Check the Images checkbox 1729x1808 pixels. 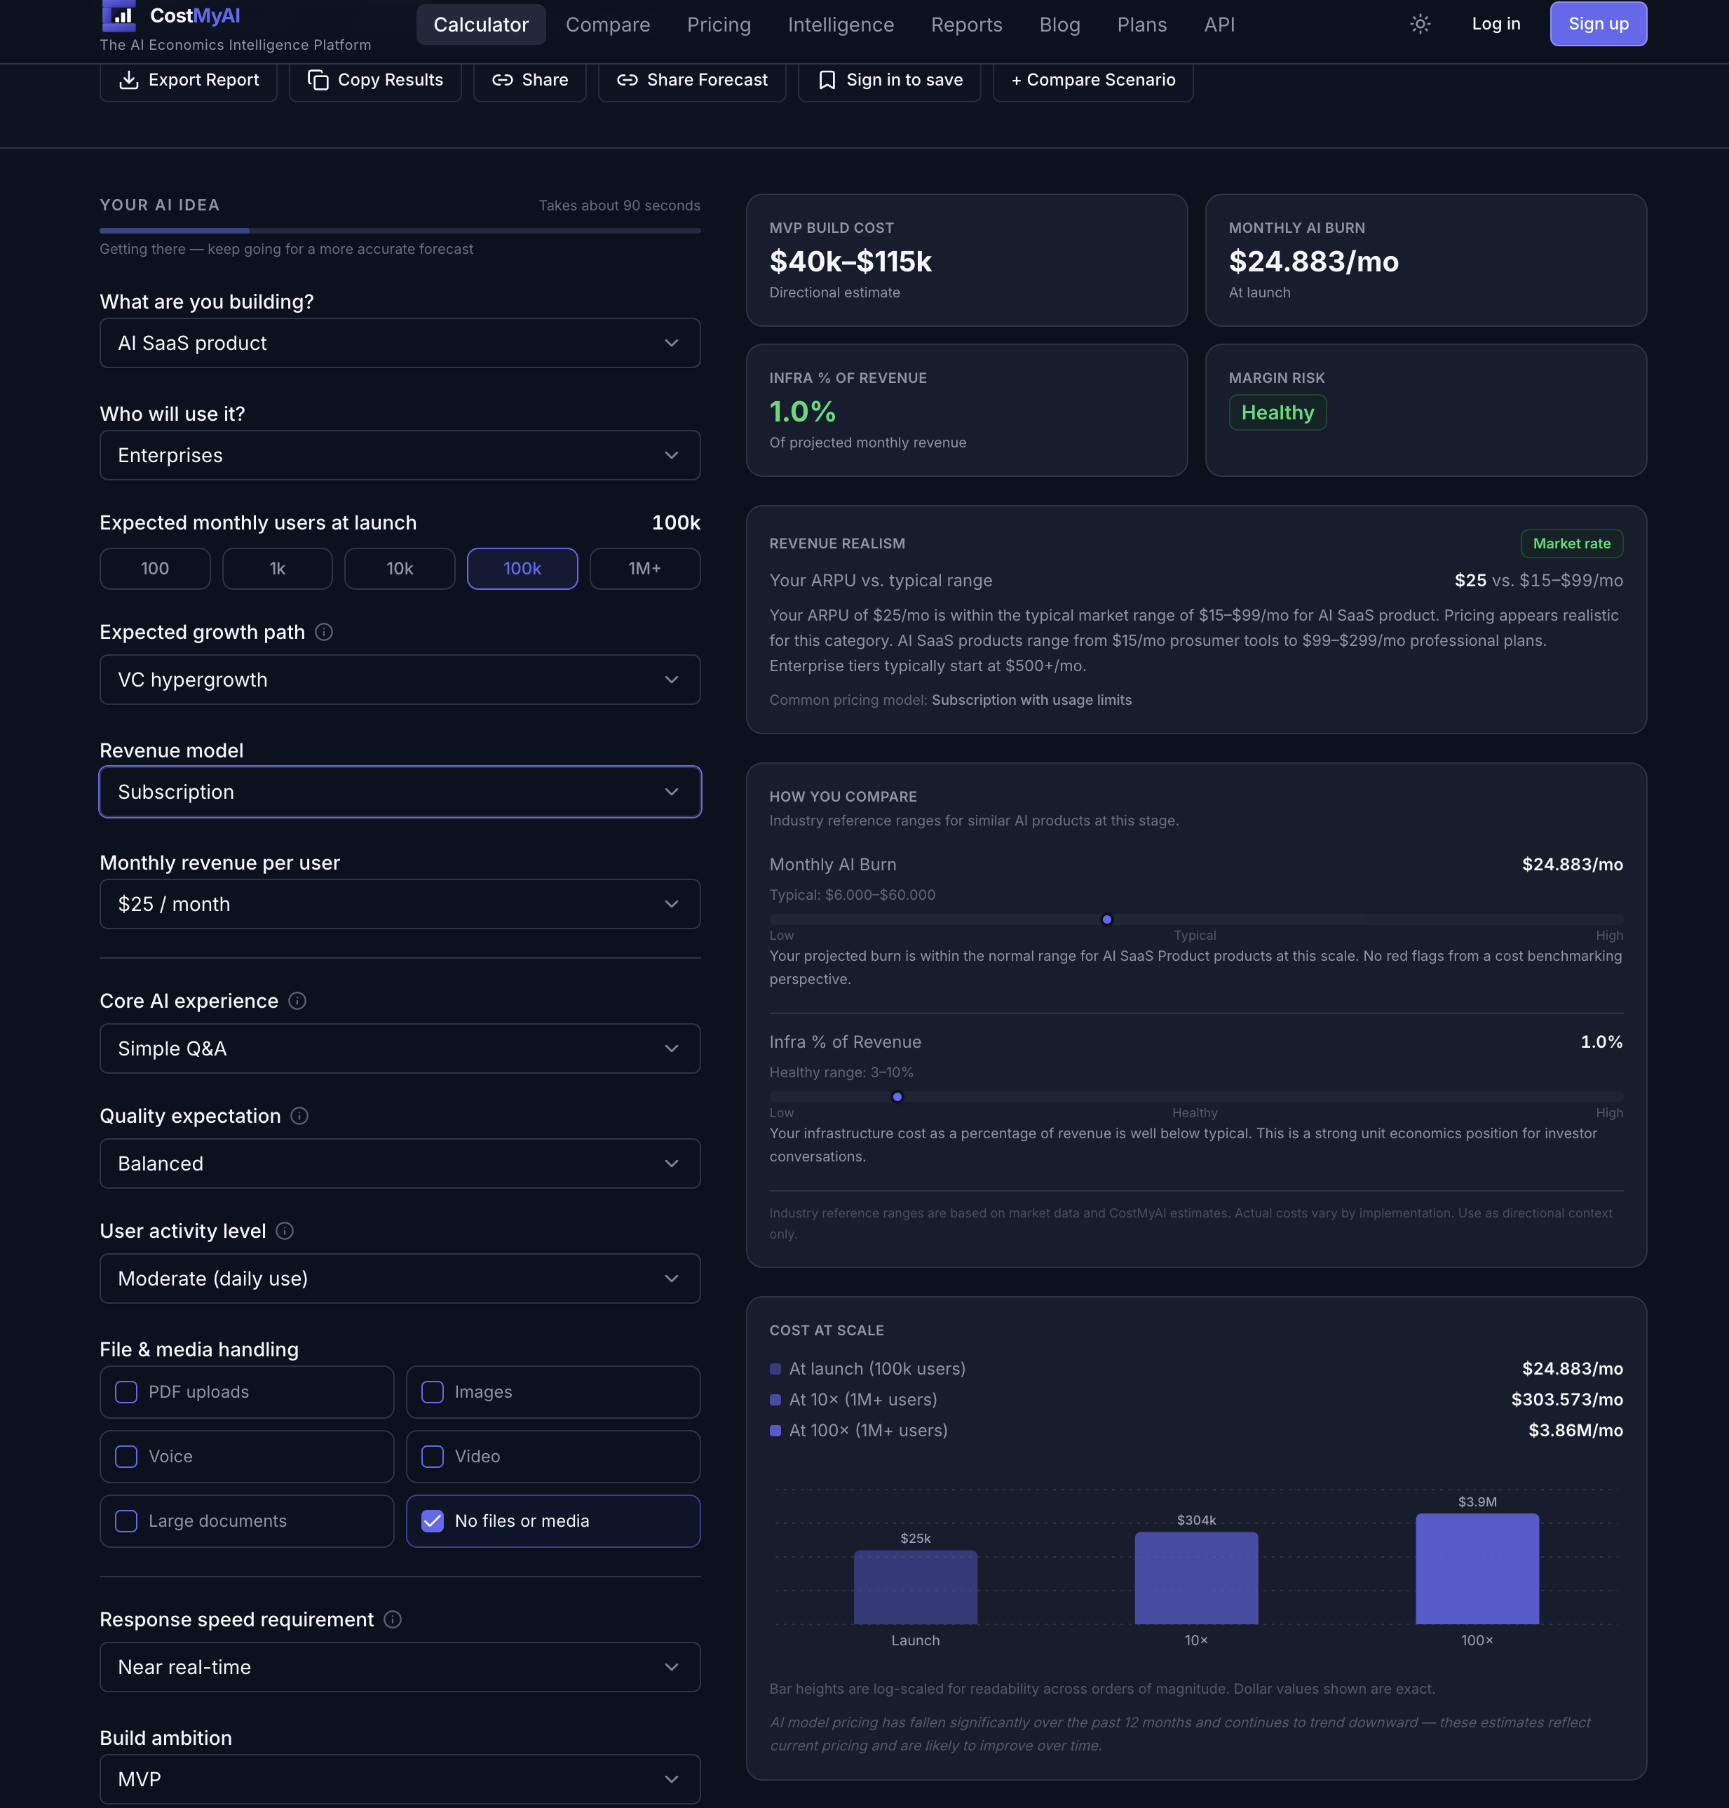432,1392
